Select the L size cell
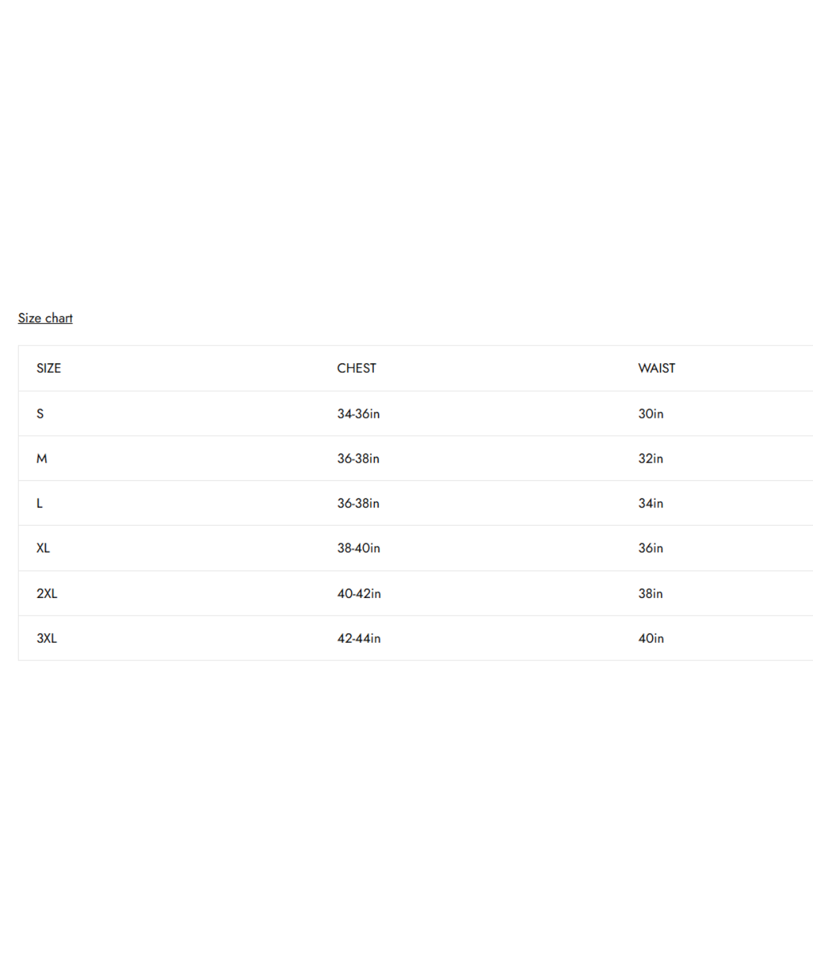The height and width of the screenshot is (976, 813). 40,504
